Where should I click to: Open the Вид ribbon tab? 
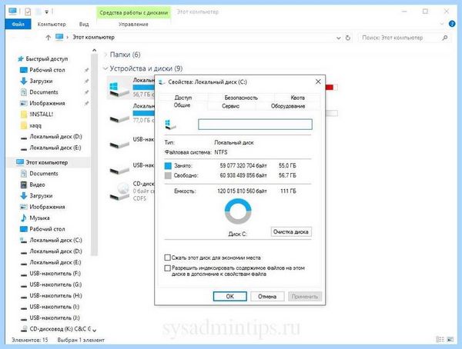pyautogui.click(x=84, y=24)
